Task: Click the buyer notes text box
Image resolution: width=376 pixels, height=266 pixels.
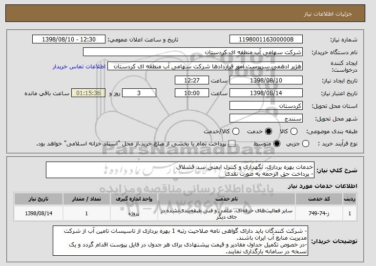Action: [180, 241]
